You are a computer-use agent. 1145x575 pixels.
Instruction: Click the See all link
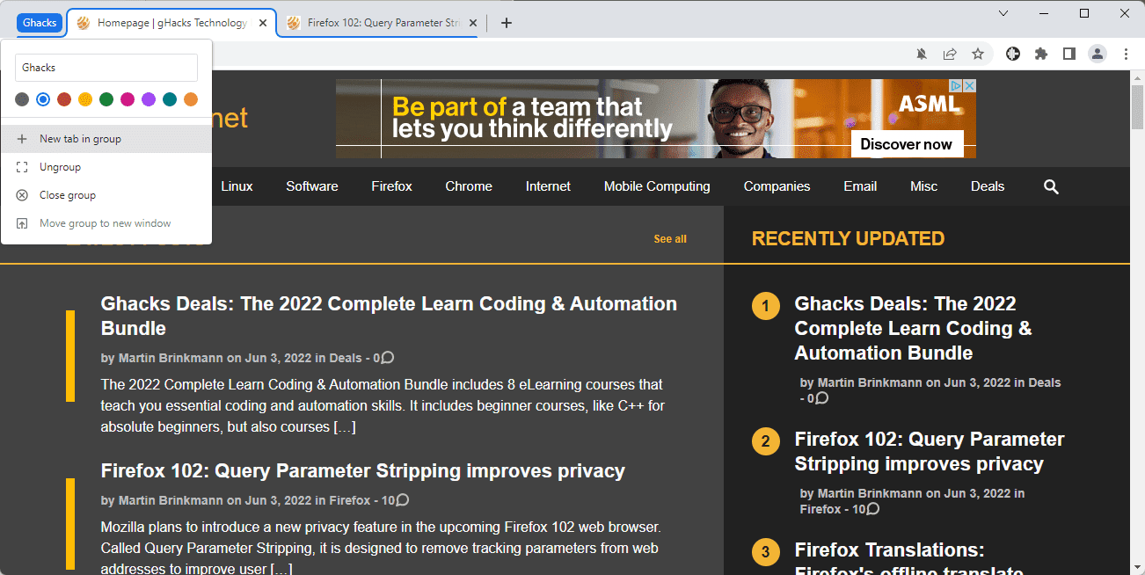click(x=670, y=239)
